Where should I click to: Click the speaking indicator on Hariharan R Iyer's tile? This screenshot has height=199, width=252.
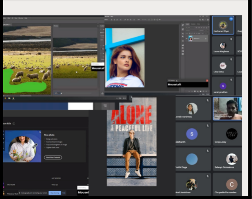pos(231,19)
